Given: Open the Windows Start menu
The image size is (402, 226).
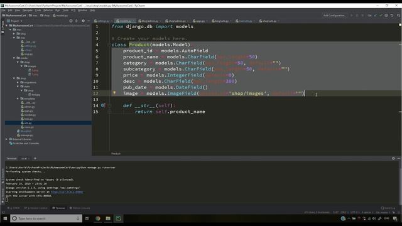Looking at the screenshot, I should [x=5, y=218].
